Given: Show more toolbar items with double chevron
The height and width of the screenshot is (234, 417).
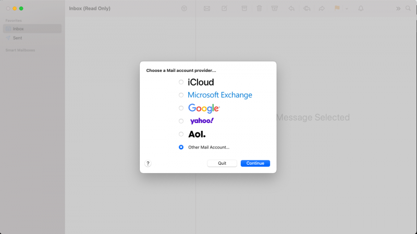Looking at the screenshot, I should coord(398,9).
